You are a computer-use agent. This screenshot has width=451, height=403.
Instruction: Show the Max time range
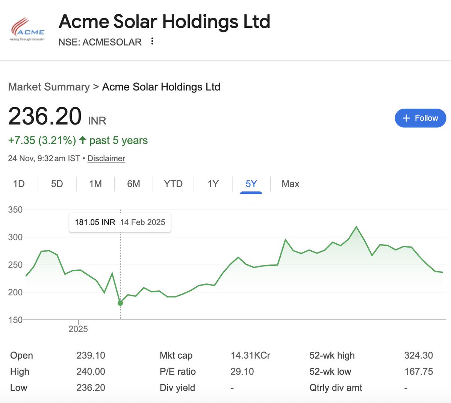click(x=291, y=184)
